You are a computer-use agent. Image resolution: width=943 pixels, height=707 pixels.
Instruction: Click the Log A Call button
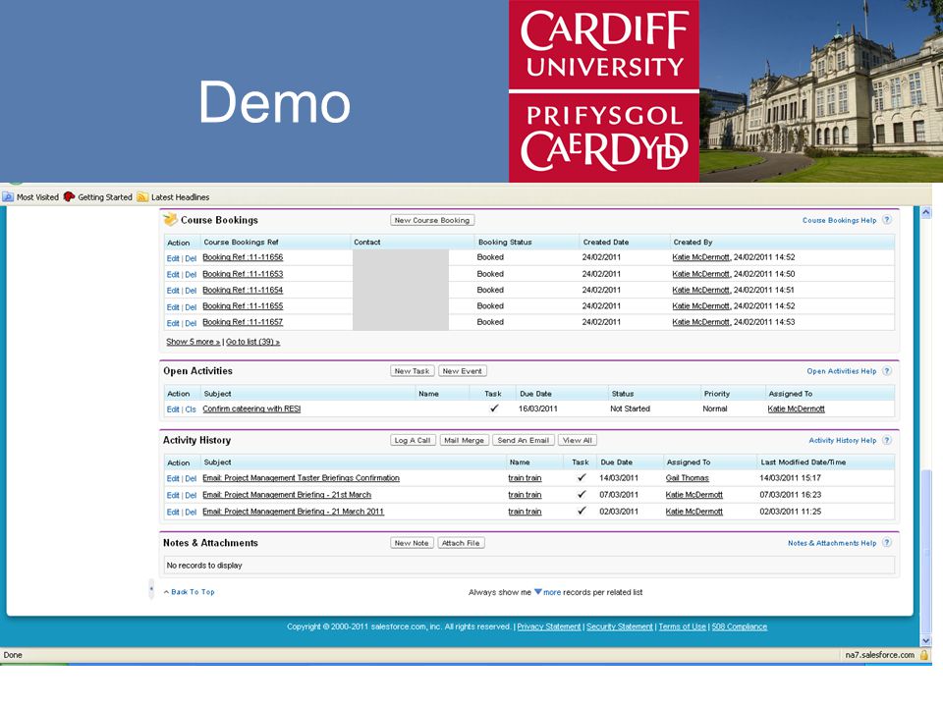click(412, 440)
